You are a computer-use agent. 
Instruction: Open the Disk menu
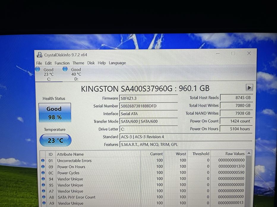coord(91,63)
